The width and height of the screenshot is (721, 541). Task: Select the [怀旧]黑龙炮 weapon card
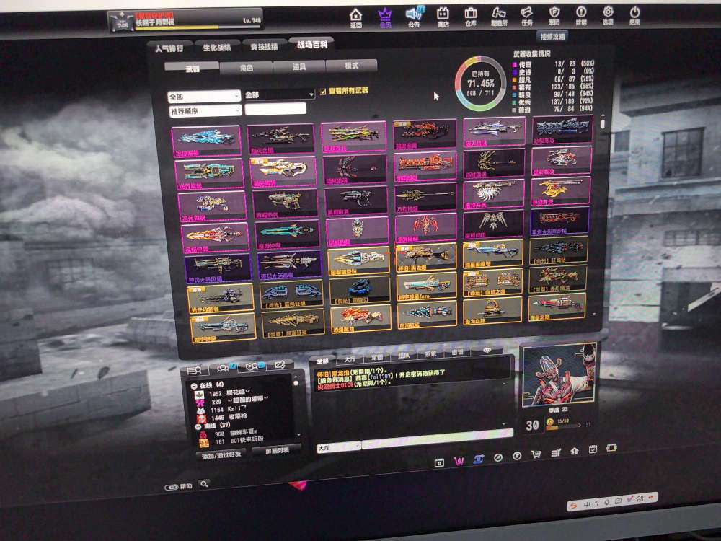tap(426, 258)
